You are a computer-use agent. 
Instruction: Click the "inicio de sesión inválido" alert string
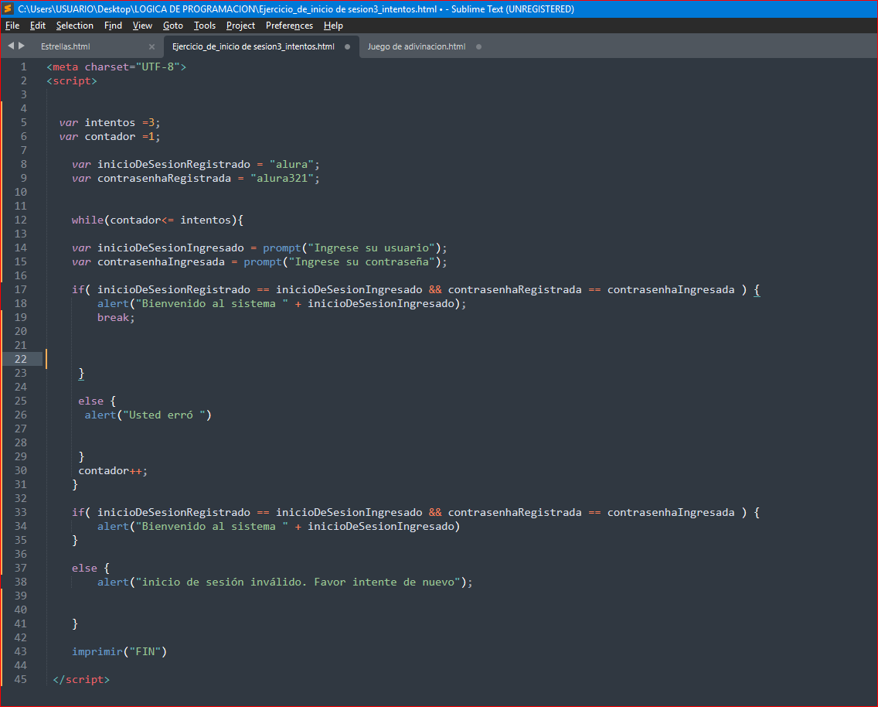click(298, 582)
